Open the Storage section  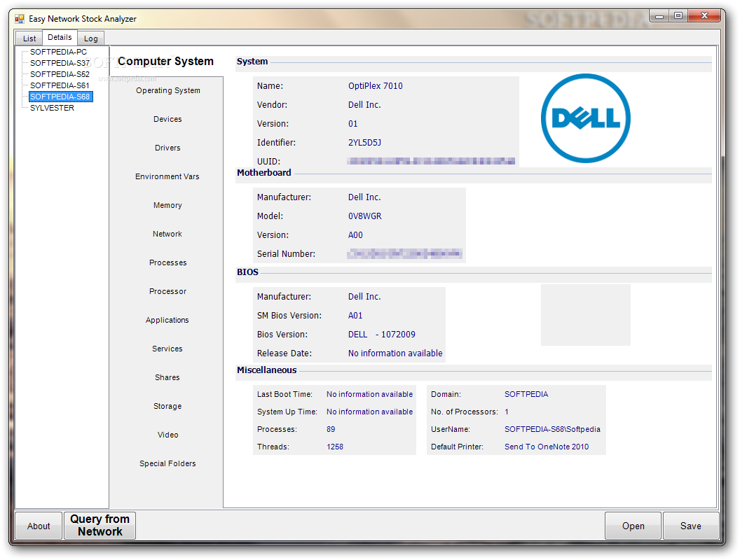[167, 406]
